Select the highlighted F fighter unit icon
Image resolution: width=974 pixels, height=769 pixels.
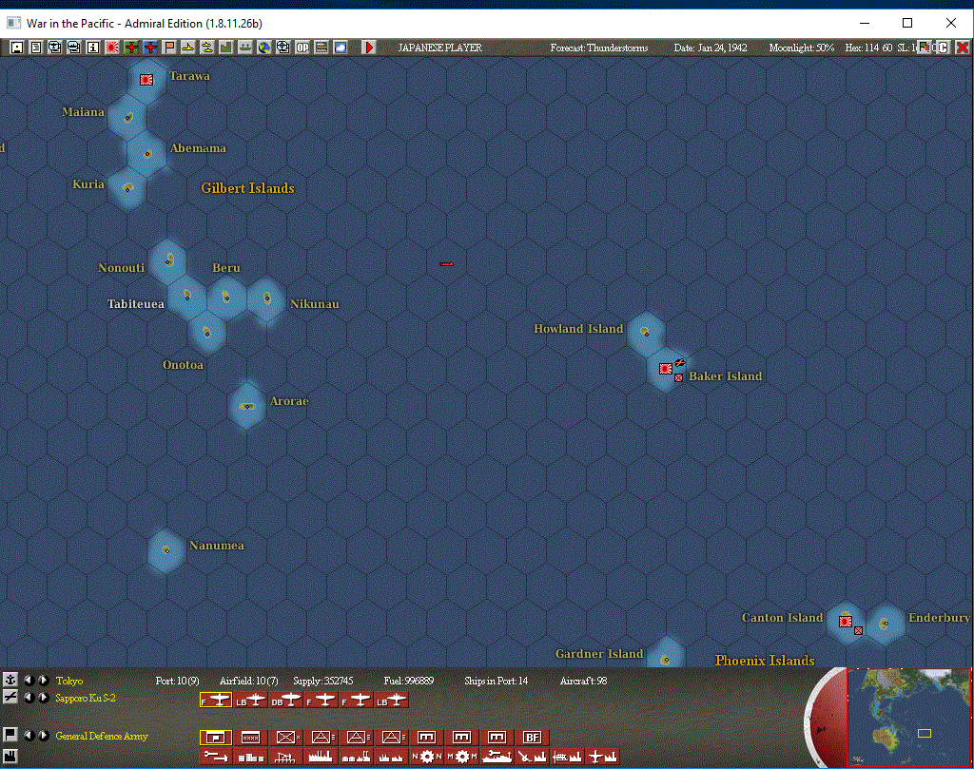pos(216,701)
